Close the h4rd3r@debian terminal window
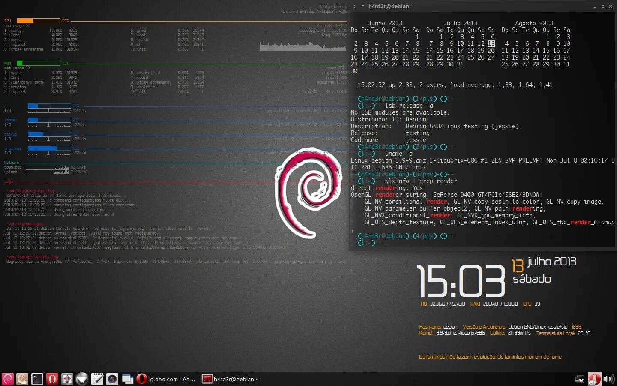This screenshot has width=617, height=386. [x=611, y=6]
